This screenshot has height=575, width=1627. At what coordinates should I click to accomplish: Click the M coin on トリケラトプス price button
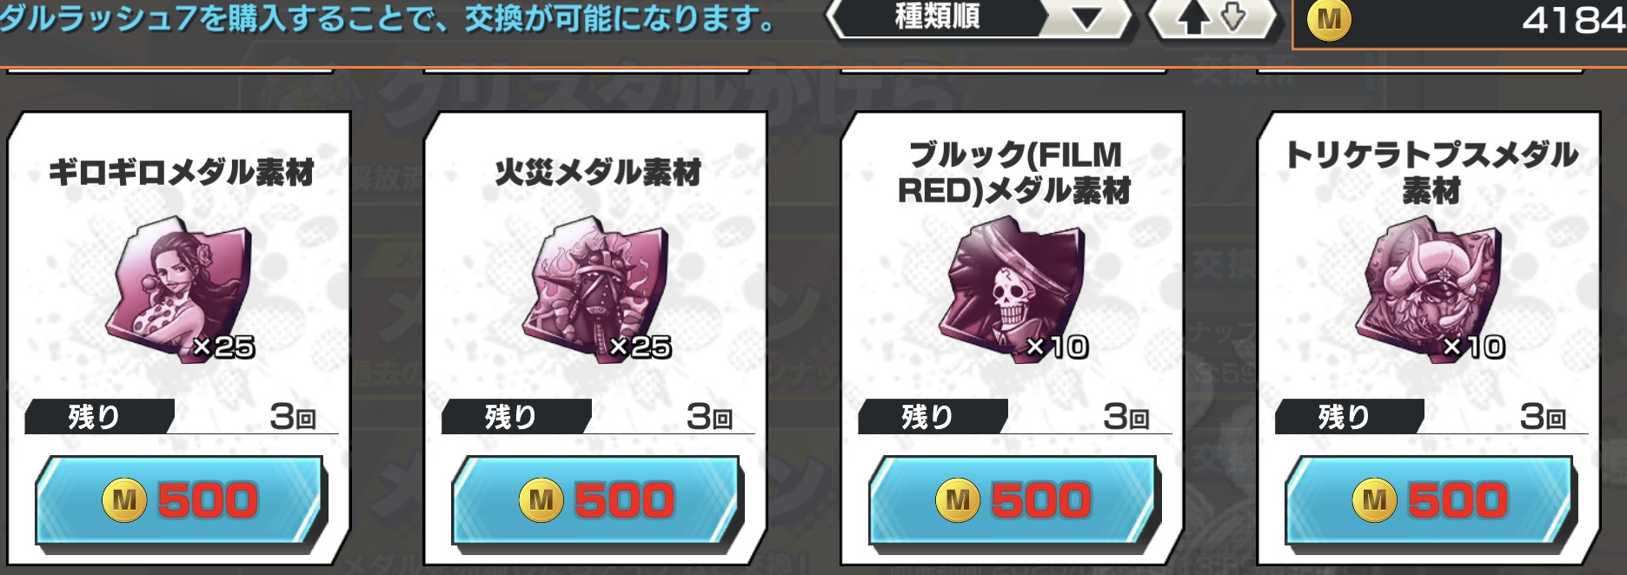coord(1375,499)
